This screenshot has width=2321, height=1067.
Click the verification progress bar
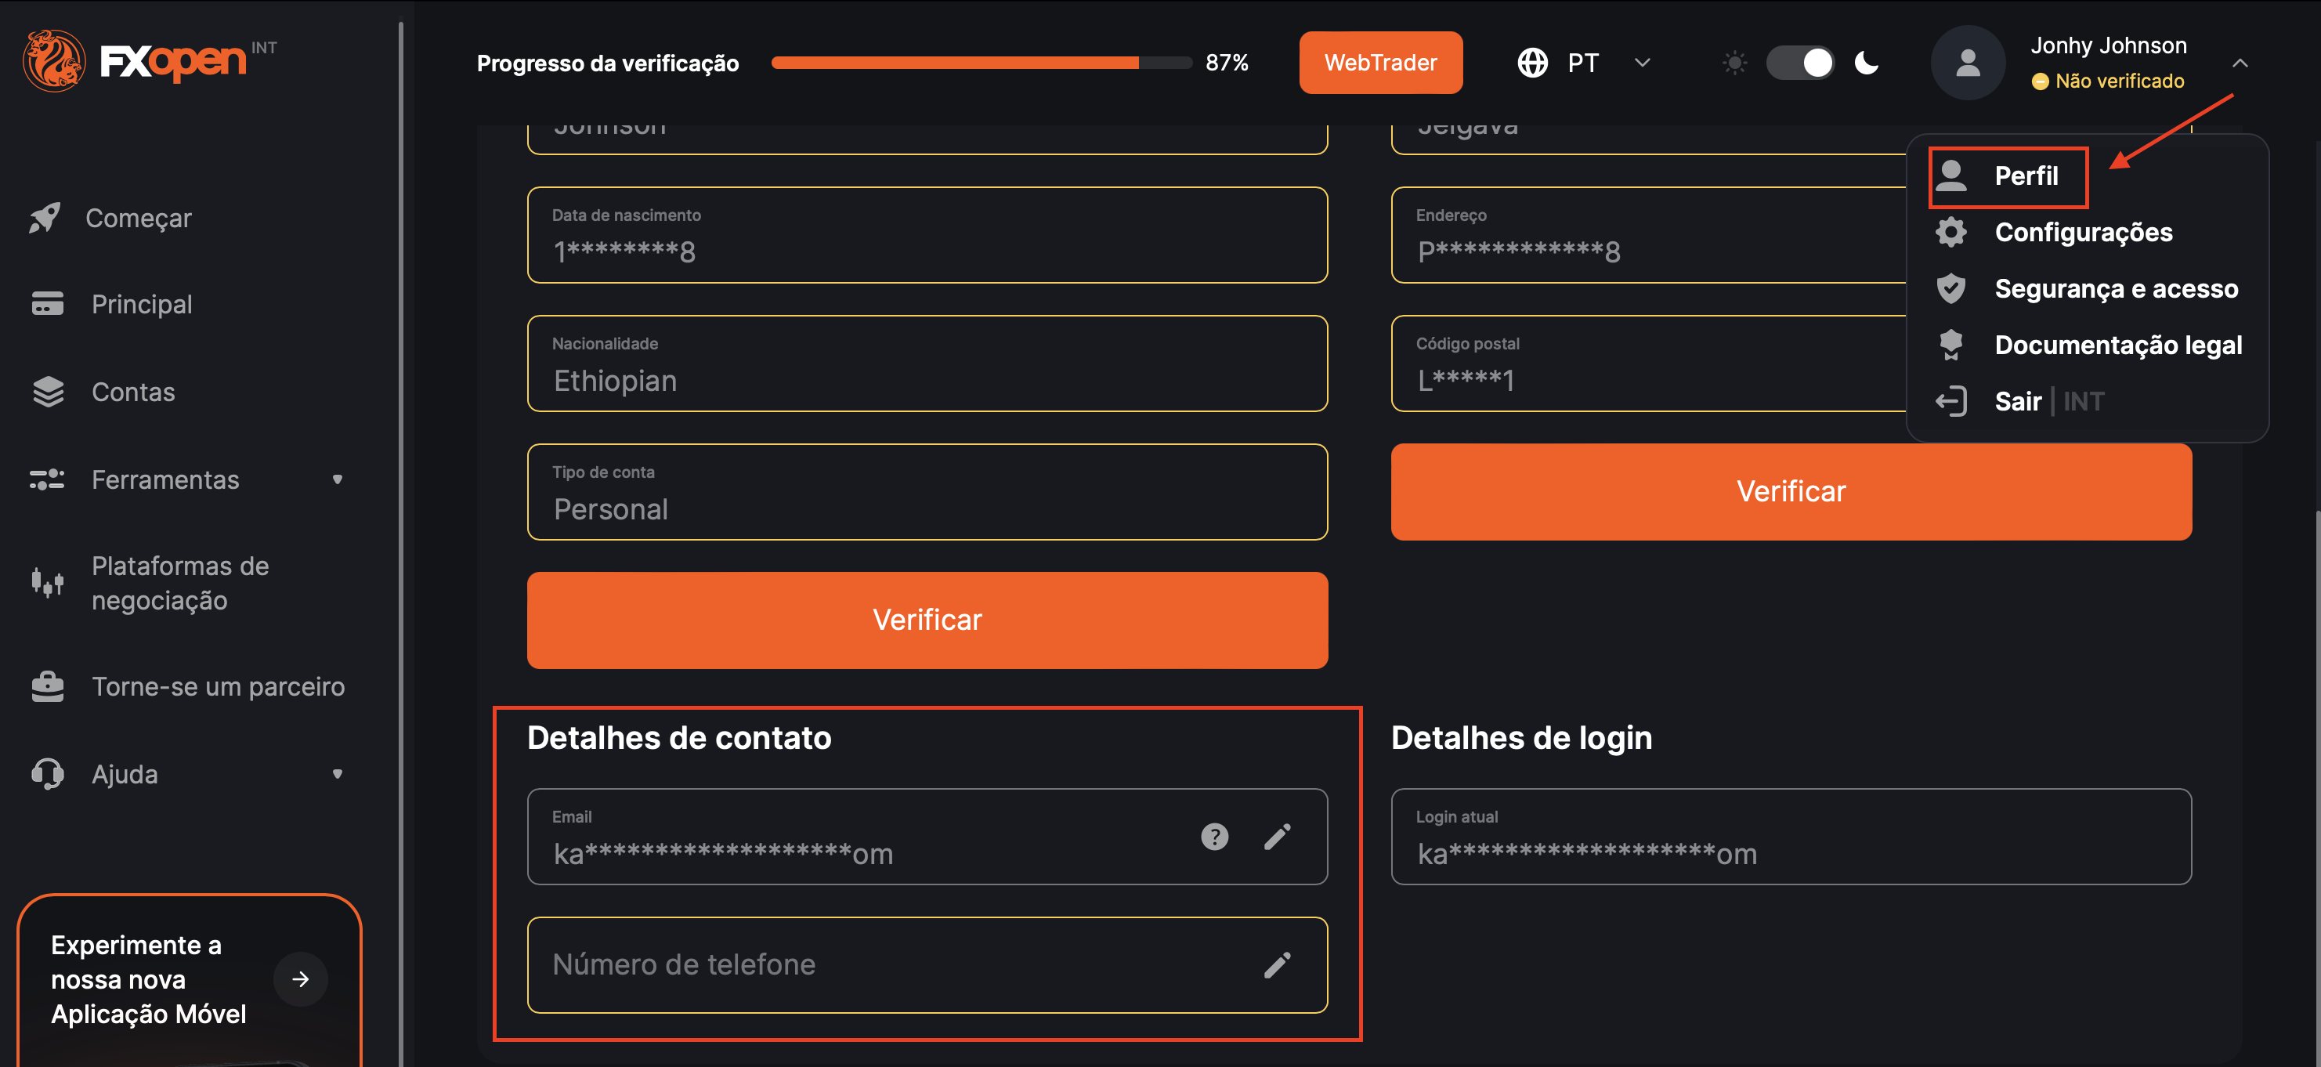click(982, 62)
